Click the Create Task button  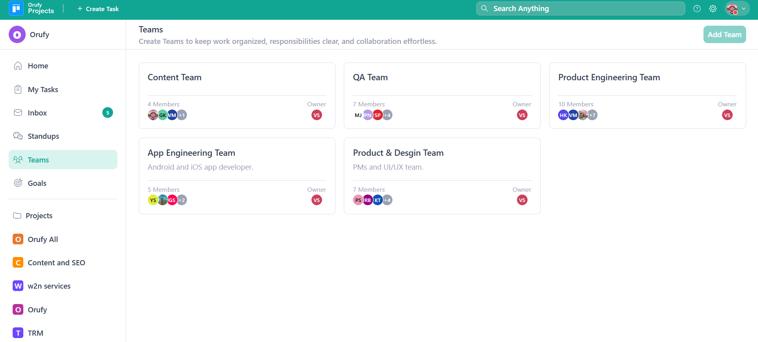click(x=98, y=9)
